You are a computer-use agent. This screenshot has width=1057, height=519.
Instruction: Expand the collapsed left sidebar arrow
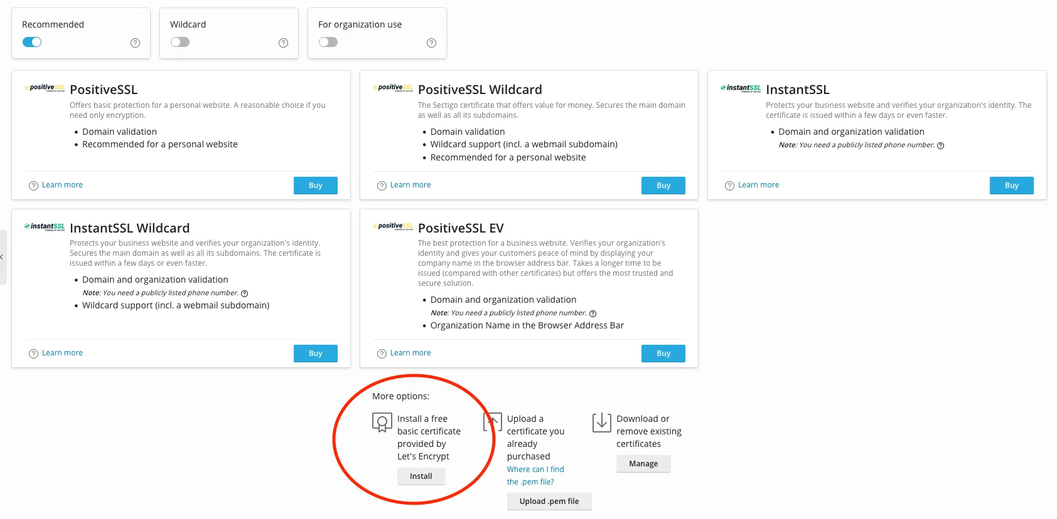[x=2, y=257]
